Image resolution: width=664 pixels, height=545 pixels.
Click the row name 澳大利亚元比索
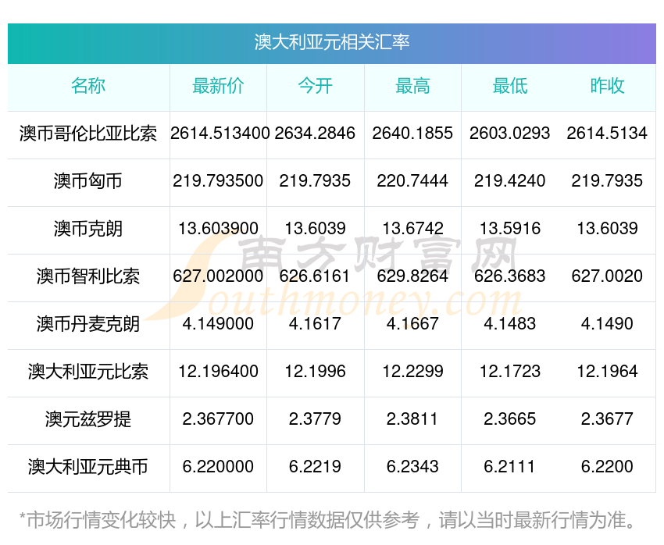point(88,372)
